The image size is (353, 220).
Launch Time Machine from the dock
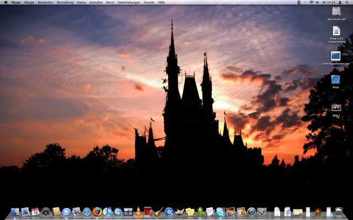[x=252, y=212]
